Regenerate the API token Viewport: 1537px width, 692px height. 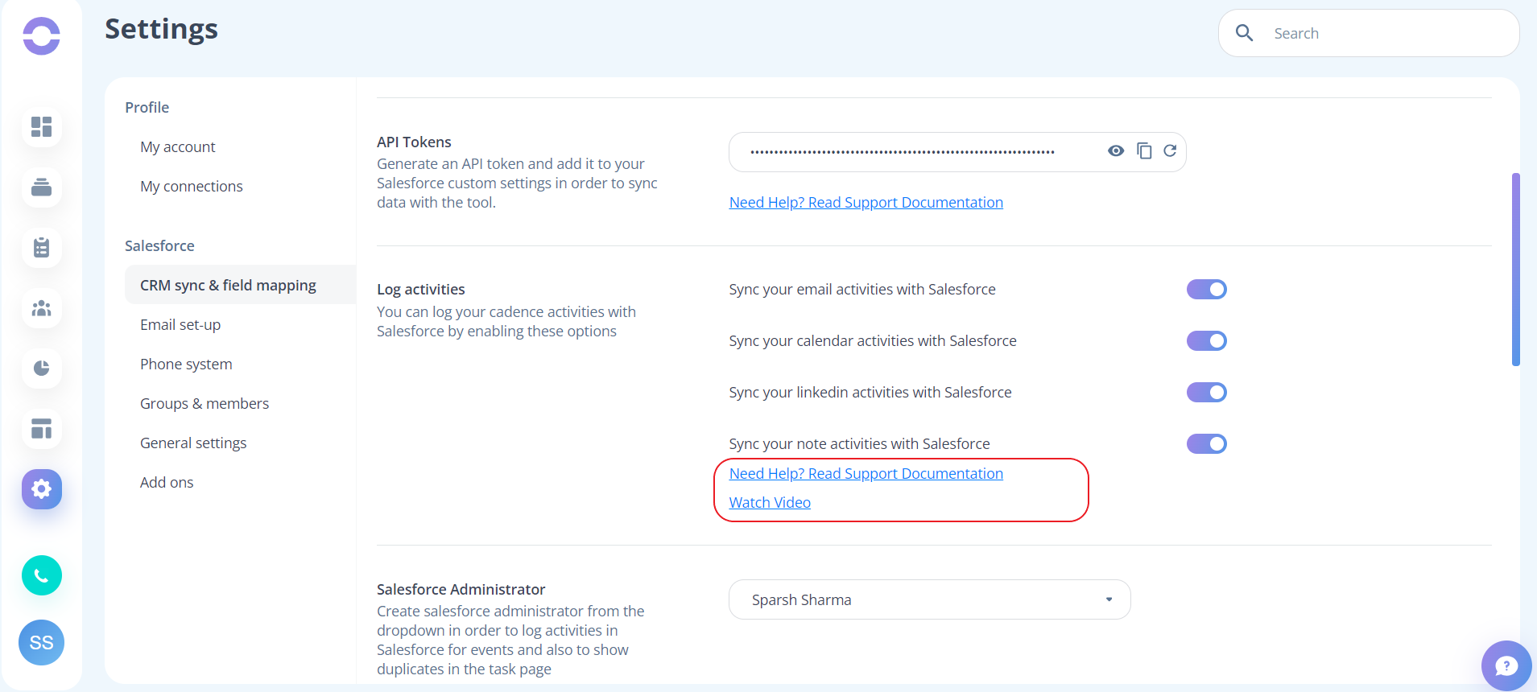pos(1170,150)
